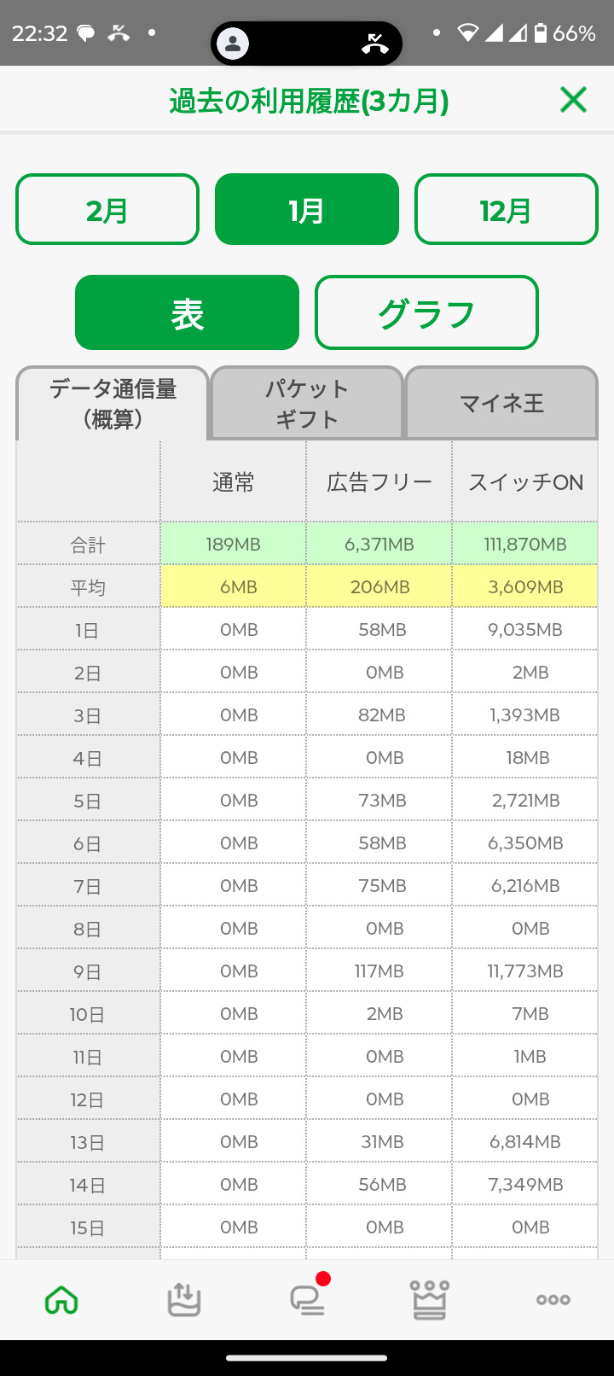Tap the call status pill in status bar

coord(306,43)
